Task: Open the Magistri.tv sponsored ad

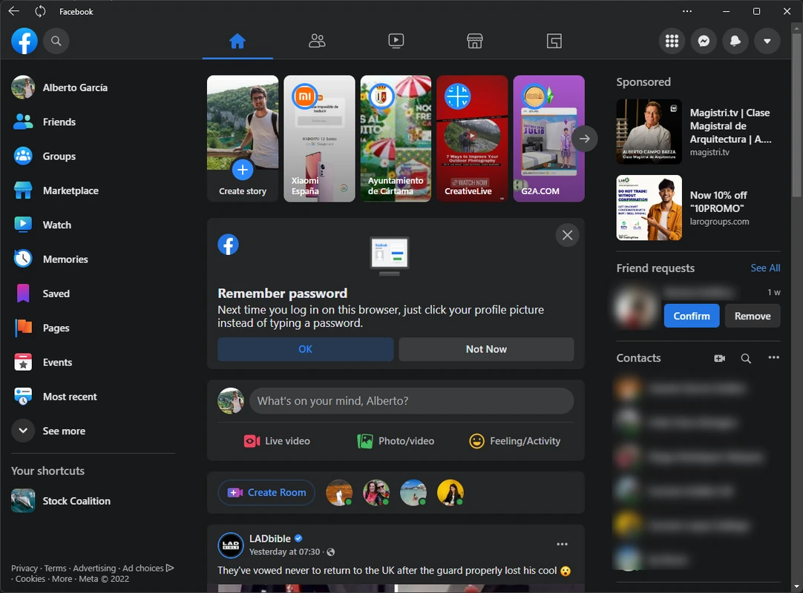Action: pyautogui.click(x=698, y=131)
